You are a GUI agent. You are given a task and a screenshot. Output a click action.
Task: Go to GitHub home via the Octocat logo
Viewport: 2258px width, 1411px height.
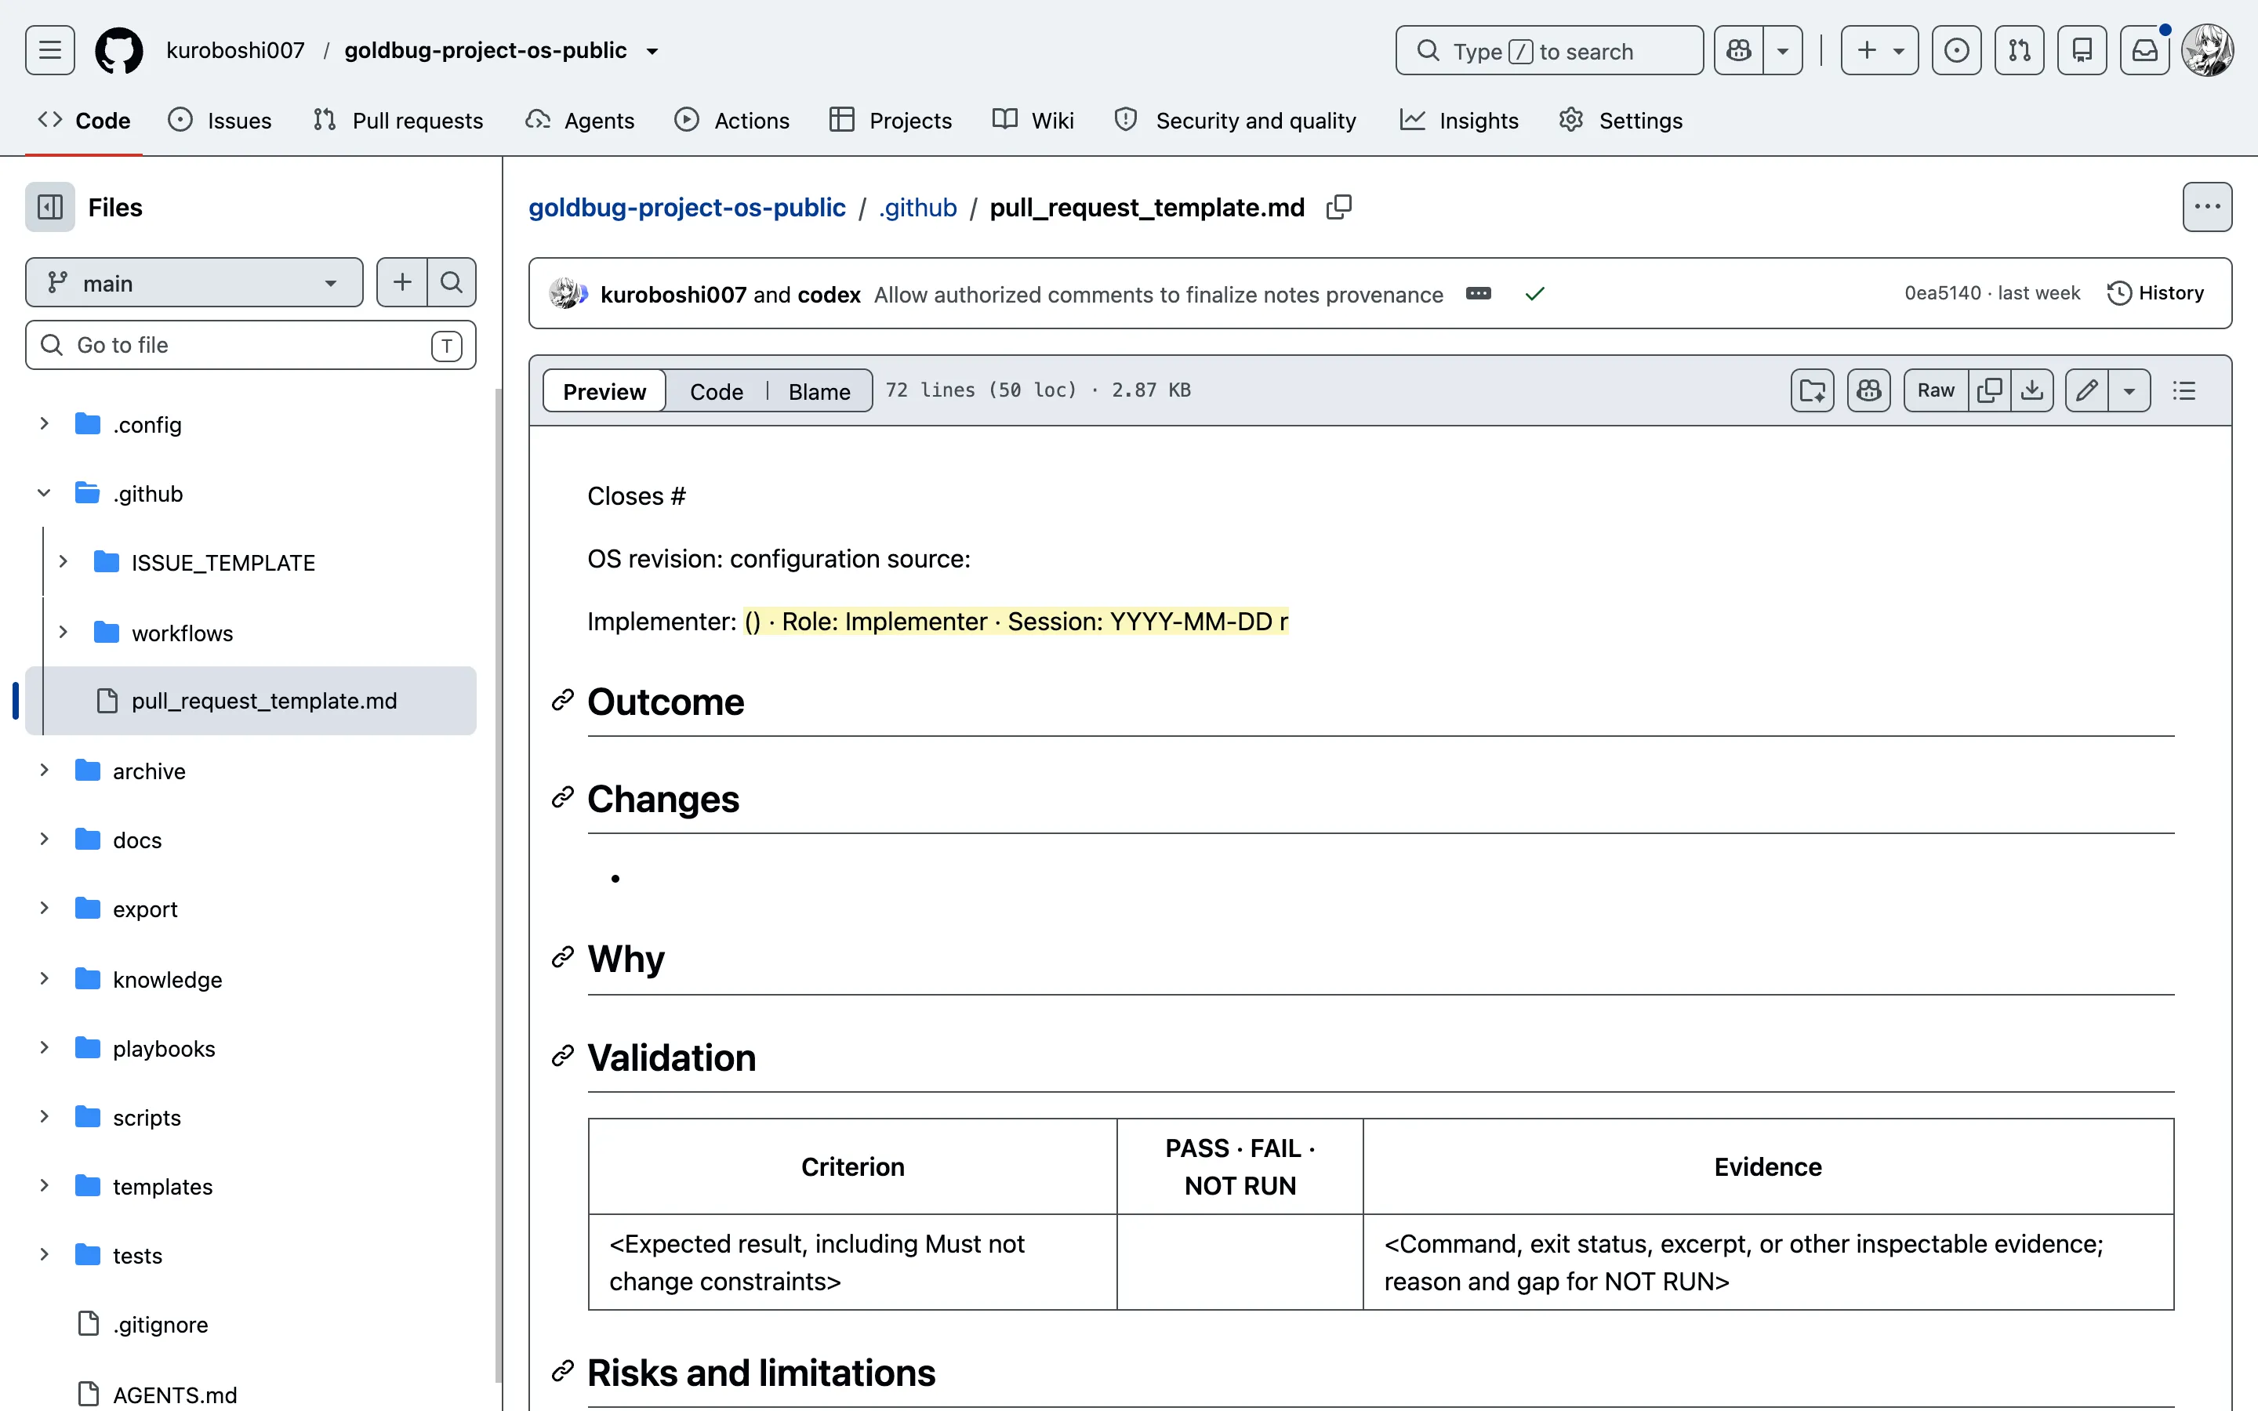(119, 50)
